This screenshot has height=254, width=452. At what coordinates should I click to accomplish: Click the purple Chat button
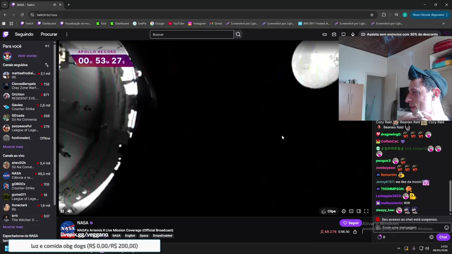(443, 237)
